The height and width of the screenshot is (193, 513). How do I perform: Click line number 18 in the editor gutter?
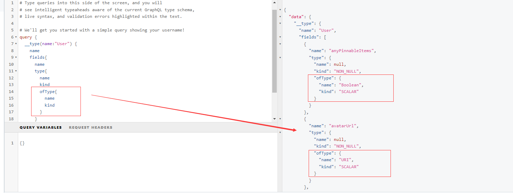point(11,119)
